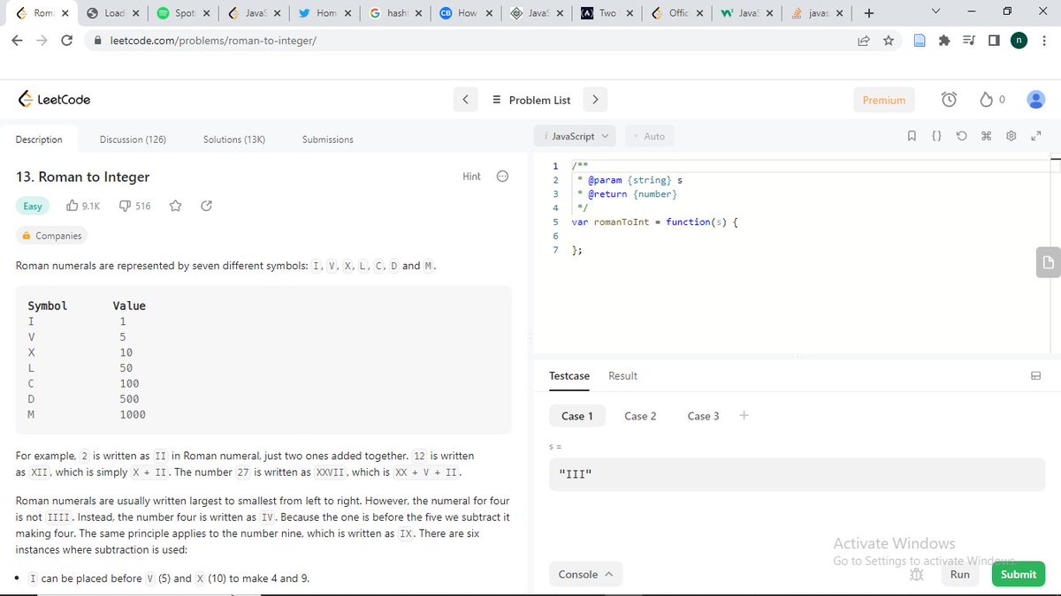Image resolution: width=1061 pixels, height=596 pixels.
Task: Click the share problem icon
Action: (206, 206)
